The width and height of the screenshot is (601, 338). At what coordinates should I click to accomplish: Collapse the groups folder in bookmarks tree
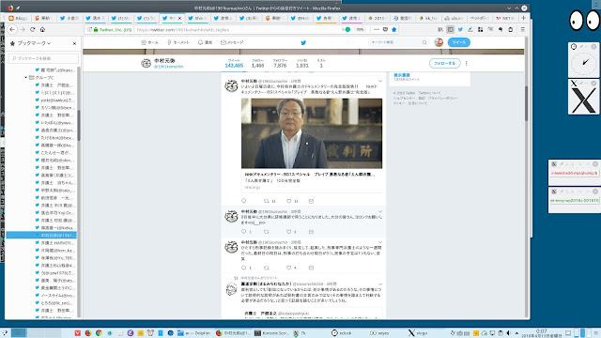[x=26, y=77]
